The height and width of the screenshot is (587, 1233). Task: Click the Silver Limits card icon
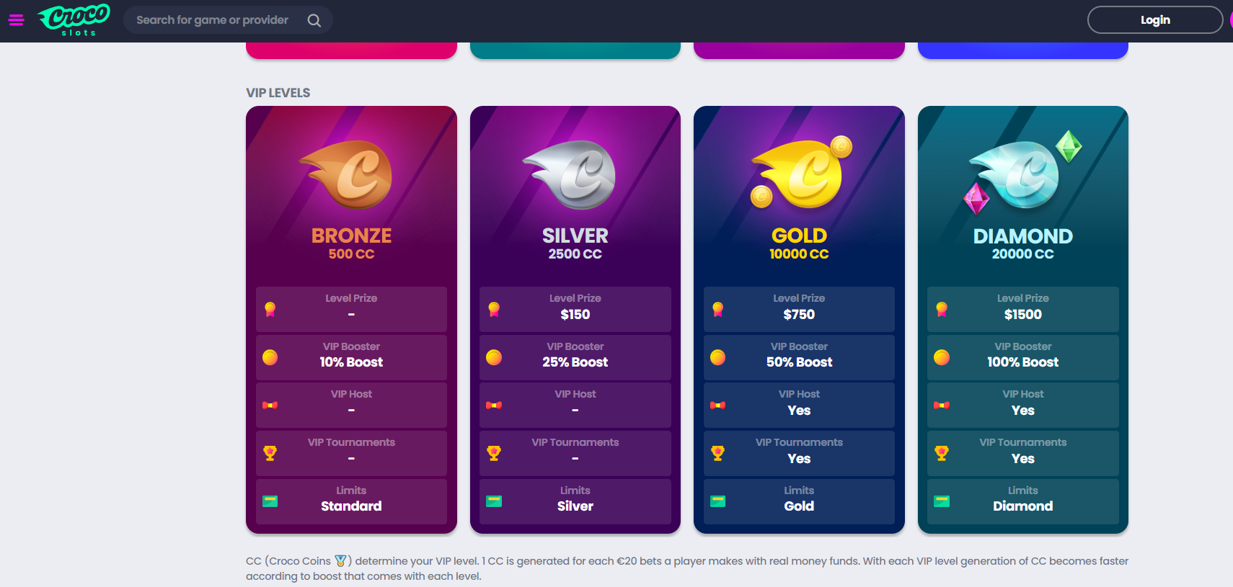[494, 501]
